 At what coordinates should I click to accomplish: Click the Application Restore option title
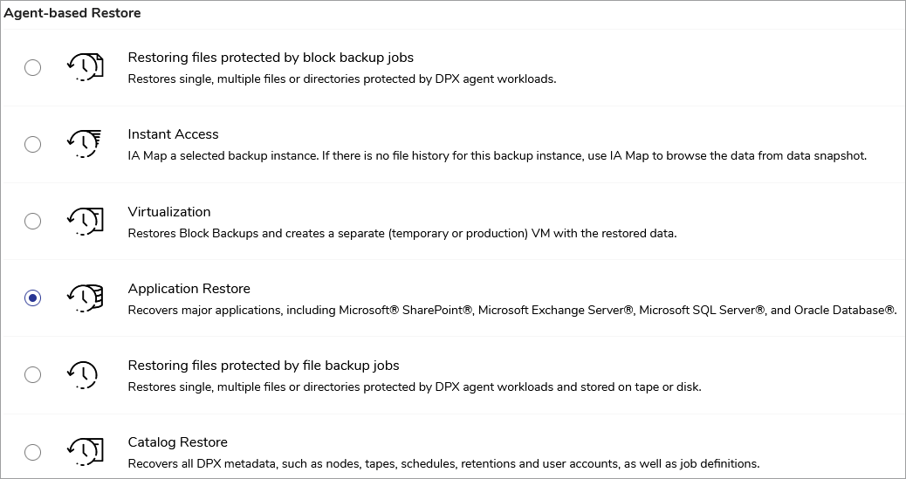tap(189, 289)
